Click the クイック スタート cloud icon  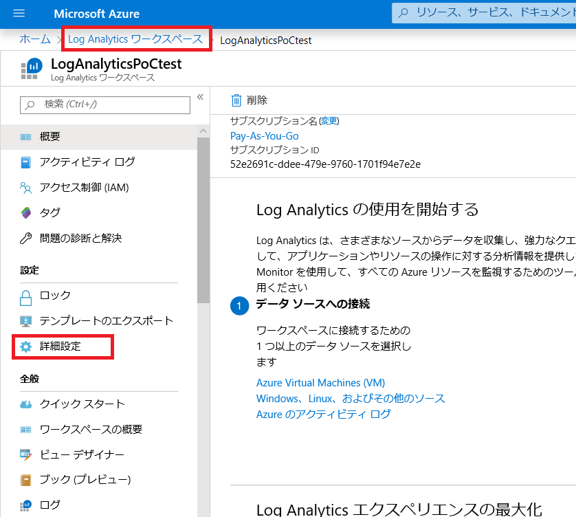(x=25, y=404)
